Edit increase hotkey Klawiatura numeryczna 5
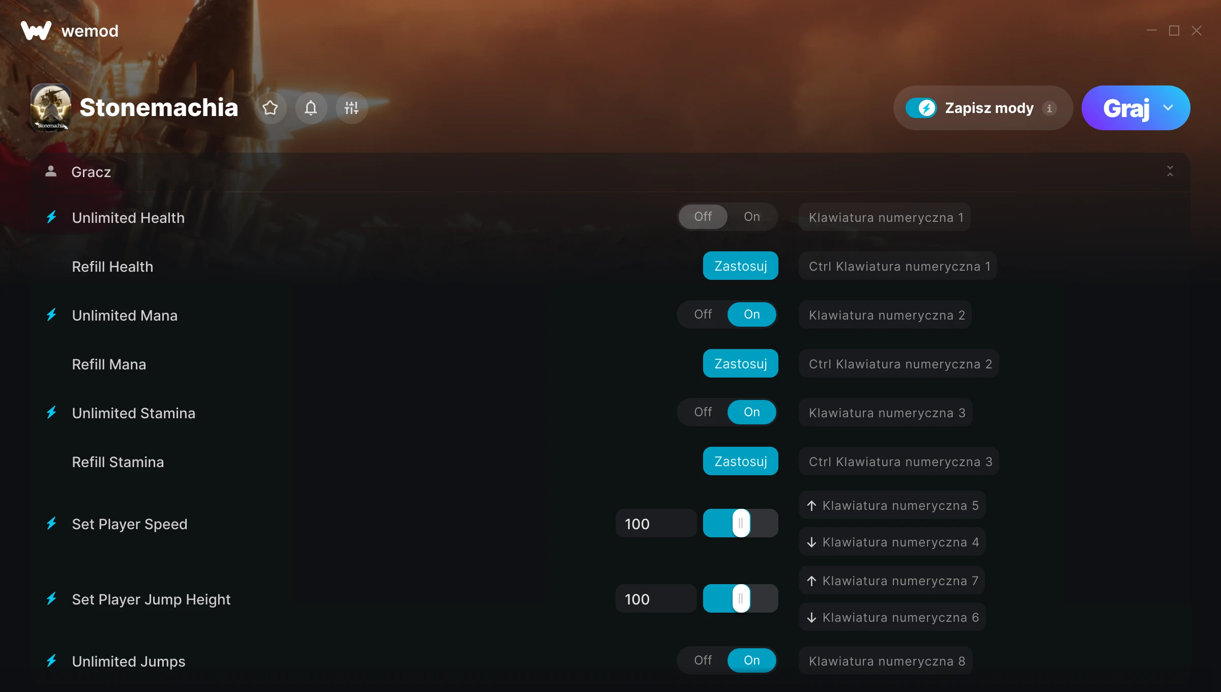 click(892, 505)
